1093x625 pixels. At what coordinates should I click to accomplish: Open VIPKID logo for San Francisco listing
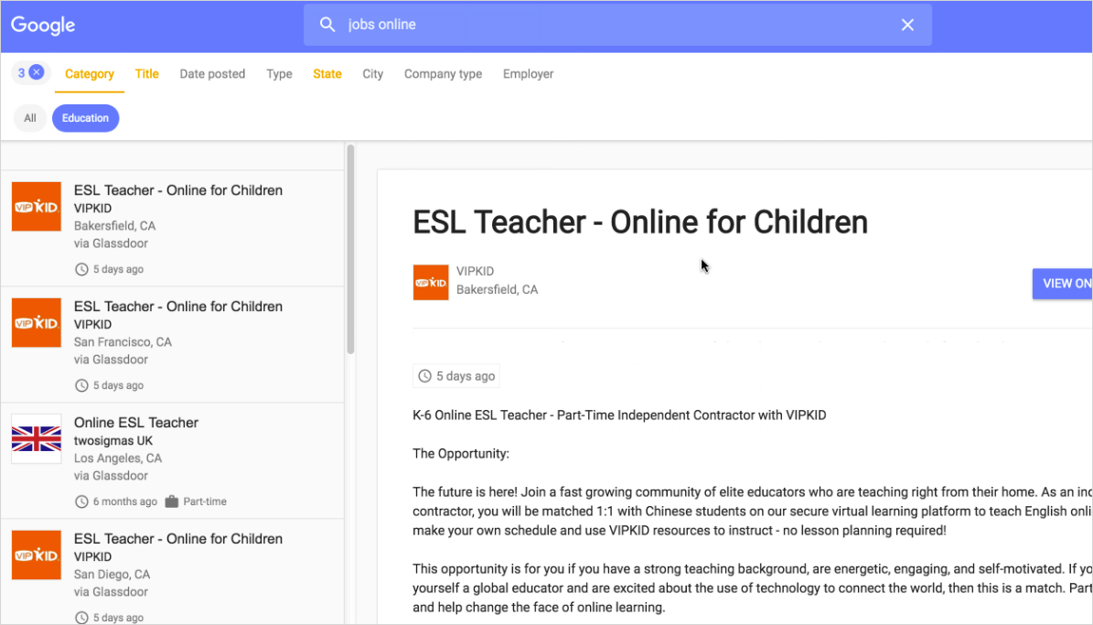(37, 323)
